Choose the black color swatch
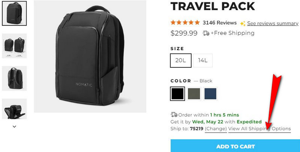 pos(177,94)
